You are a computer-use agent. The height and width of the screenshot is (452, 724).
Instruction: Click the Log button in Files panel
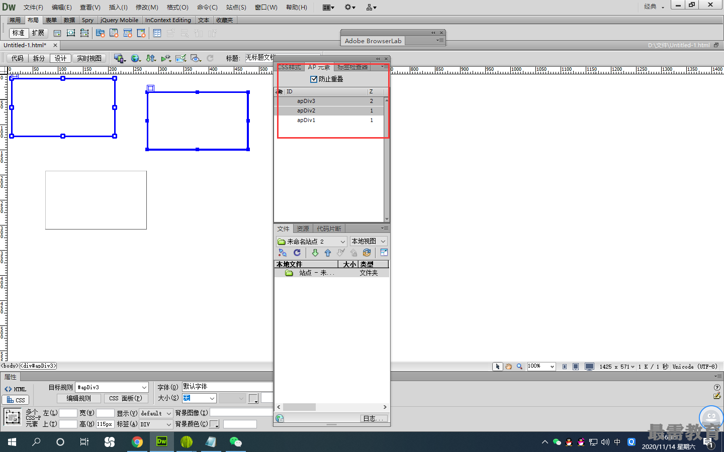[374, 418]
